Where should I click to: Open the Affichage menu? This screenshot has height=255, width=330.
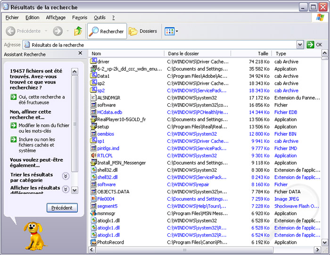click(56, 17)
